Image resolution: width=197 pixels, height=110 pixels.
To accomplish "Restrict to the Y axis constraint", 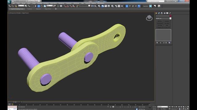I will click(130, 6).
